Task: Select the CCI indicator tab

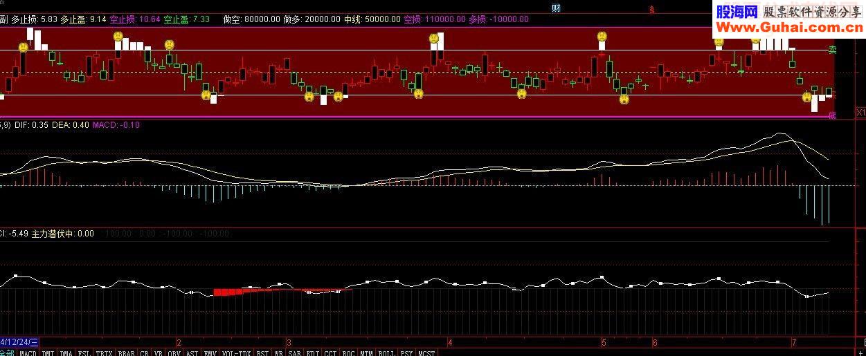Action: (330, 353)
